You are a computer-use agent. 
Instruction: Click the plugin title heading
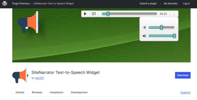[65, 72]
